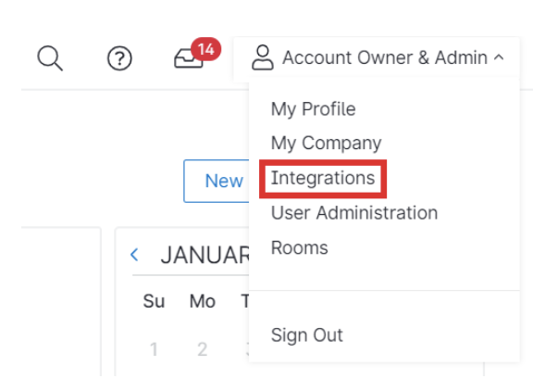Open My Company menu entry
The image size is (533, 378).
[326, 143]
